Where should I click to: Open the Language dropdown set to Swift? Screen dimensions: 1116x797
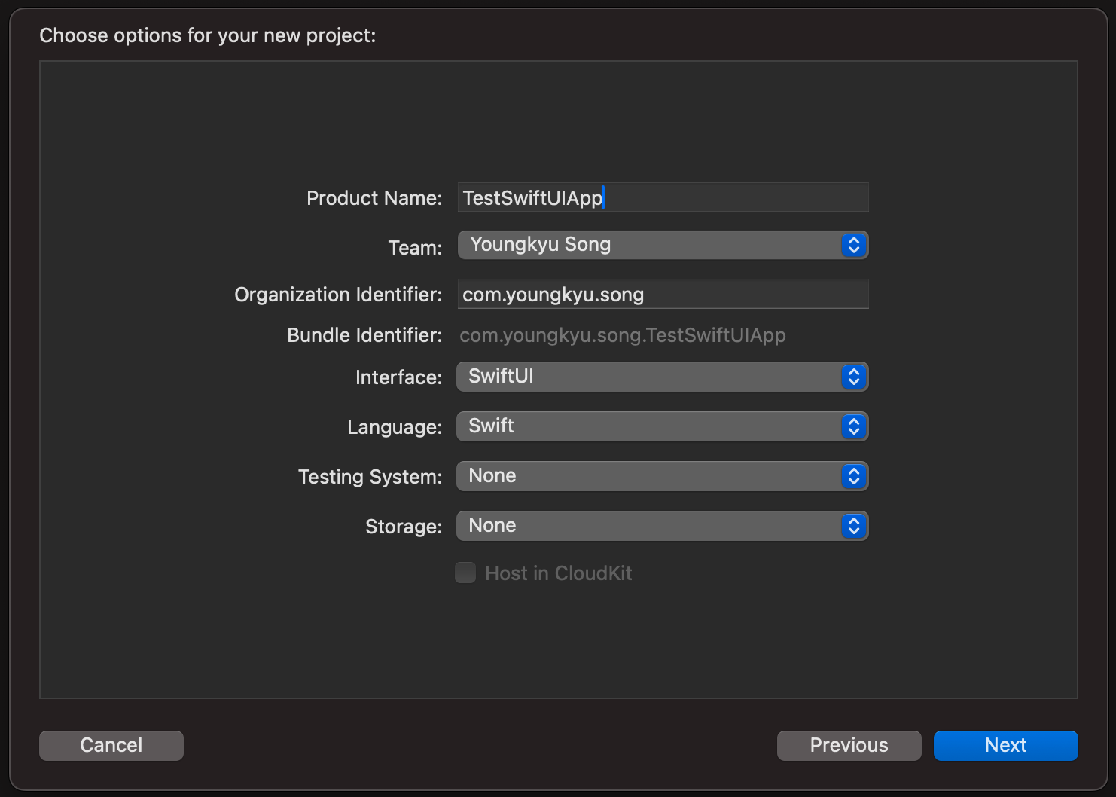648,426
